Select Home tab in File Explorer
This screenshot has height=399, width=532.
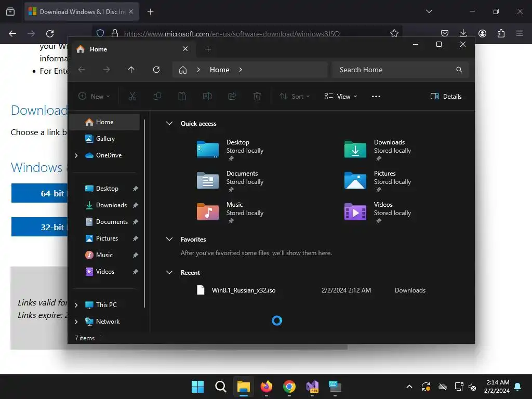(132, 49)
